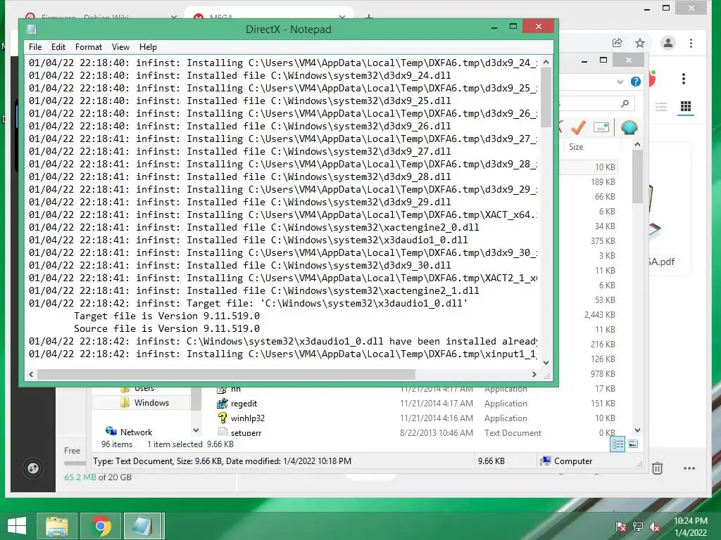Switch to the Firmware Debian Wiki tab
The height and width of the screenshot is (540, 721).
point(100,17)
